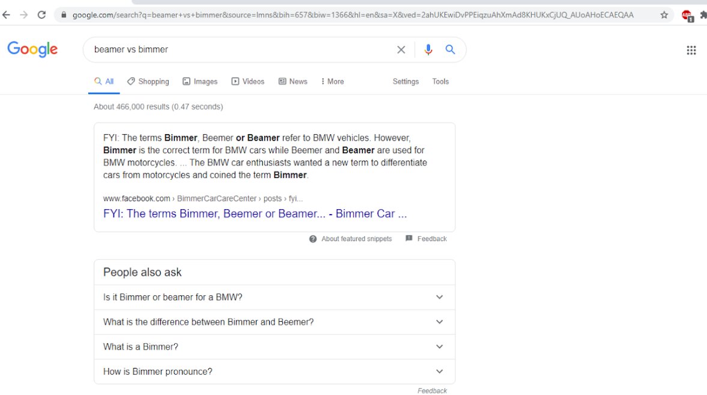Click the padlock site security icon
The width and height of the screenshot is (707, 395).
[64, 15]
